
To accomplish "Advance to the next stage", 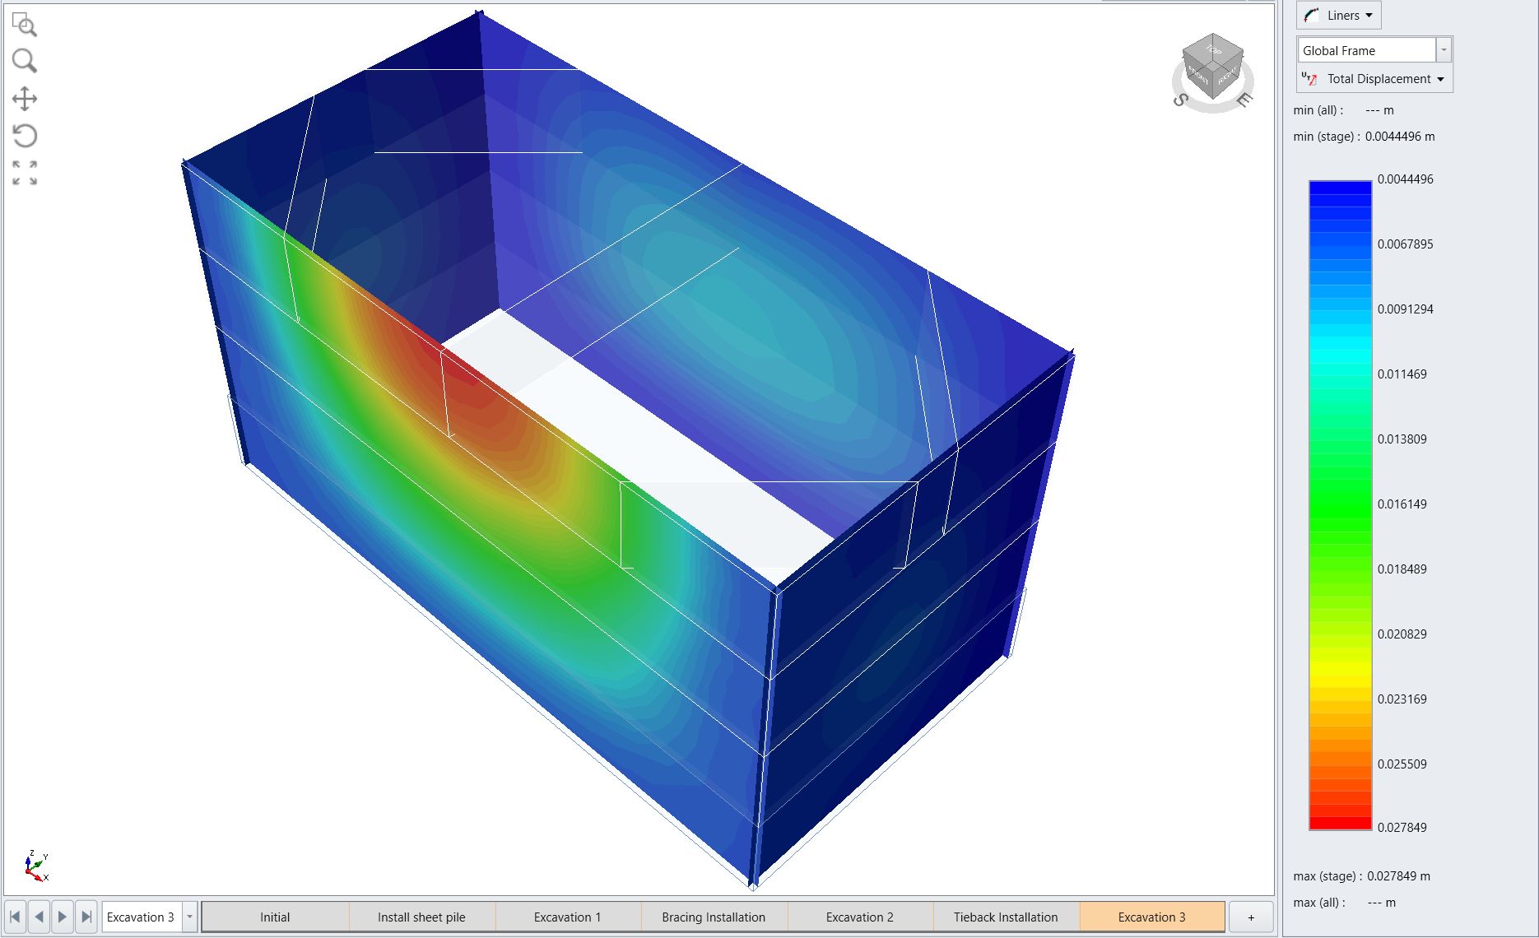I will [x=63, y=917].
